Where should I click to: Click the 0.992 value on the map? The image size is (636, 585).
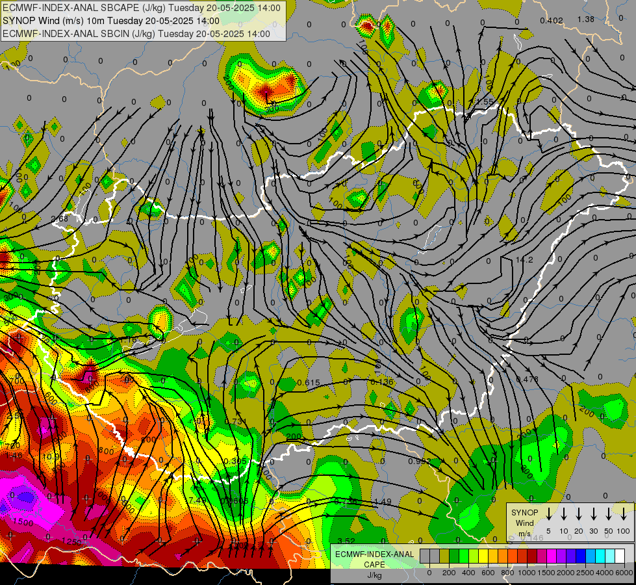[420, 461]
